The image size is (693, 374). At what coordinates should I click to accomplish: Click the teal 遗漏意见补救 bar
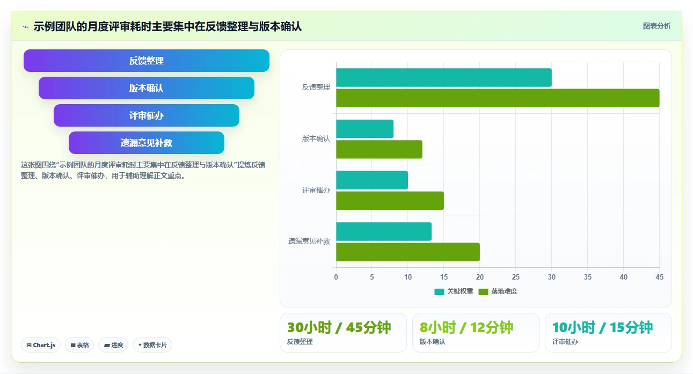[x=384, y=232]
